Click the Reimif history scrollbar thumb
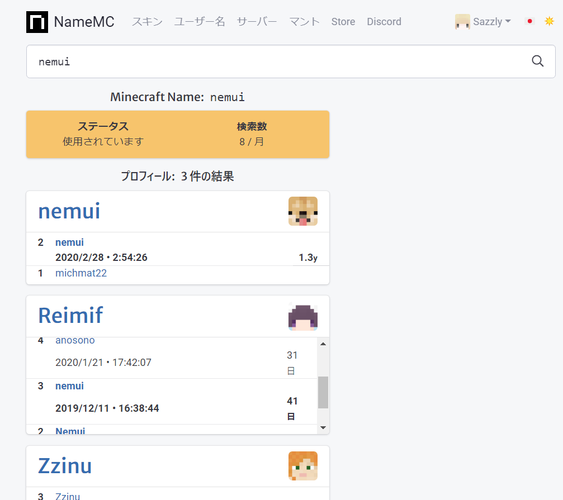The width and height of the screenshot is (563, 500). click(323, 392)
